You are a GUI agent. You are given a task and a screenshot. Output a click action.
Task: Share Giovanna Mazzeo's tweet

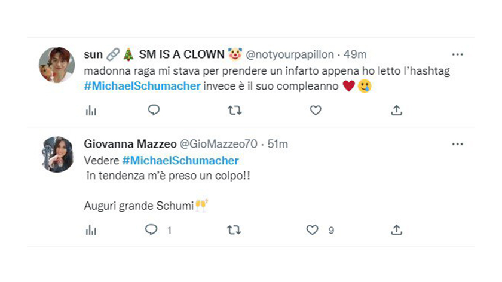pos(396,230)
